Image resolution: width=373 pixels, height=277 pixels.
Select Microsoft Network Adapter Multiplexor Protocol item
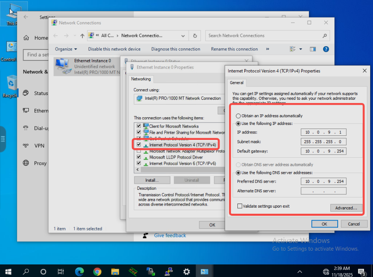point(187,151)
